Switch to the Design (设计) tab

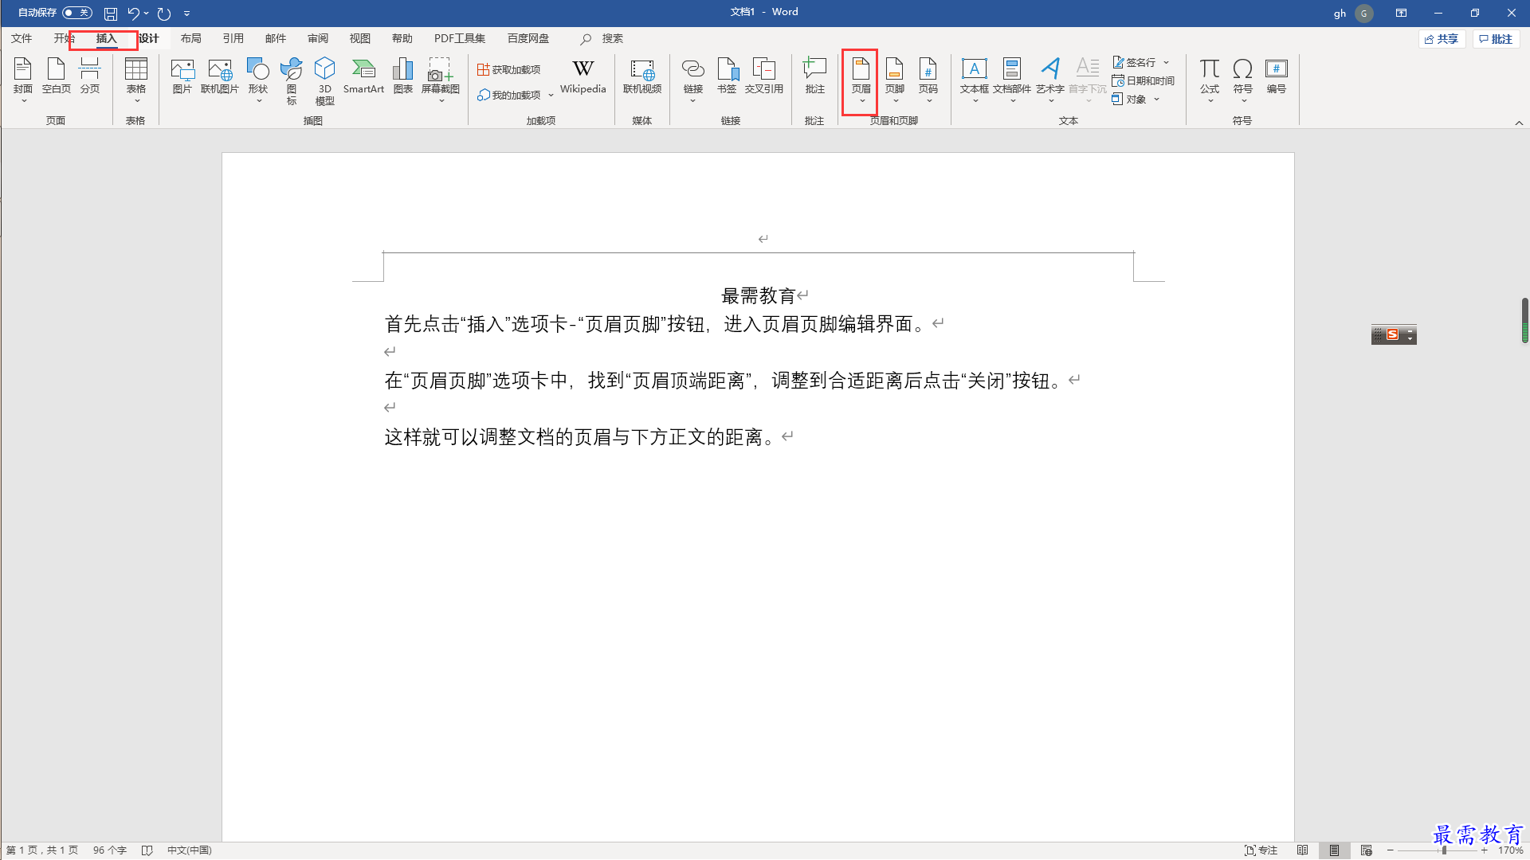[148, 38]
